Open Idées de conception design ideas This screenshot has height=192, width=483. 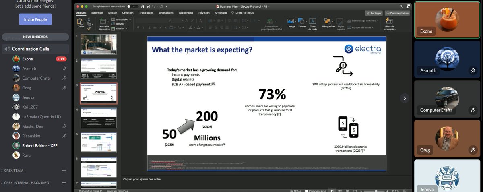click(x=389, y=21)
